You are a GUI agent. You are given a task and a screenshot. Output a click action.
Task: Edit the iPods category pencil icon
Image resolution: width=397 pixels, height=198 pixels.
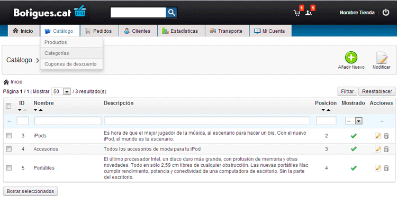click(x=378, y=136)
